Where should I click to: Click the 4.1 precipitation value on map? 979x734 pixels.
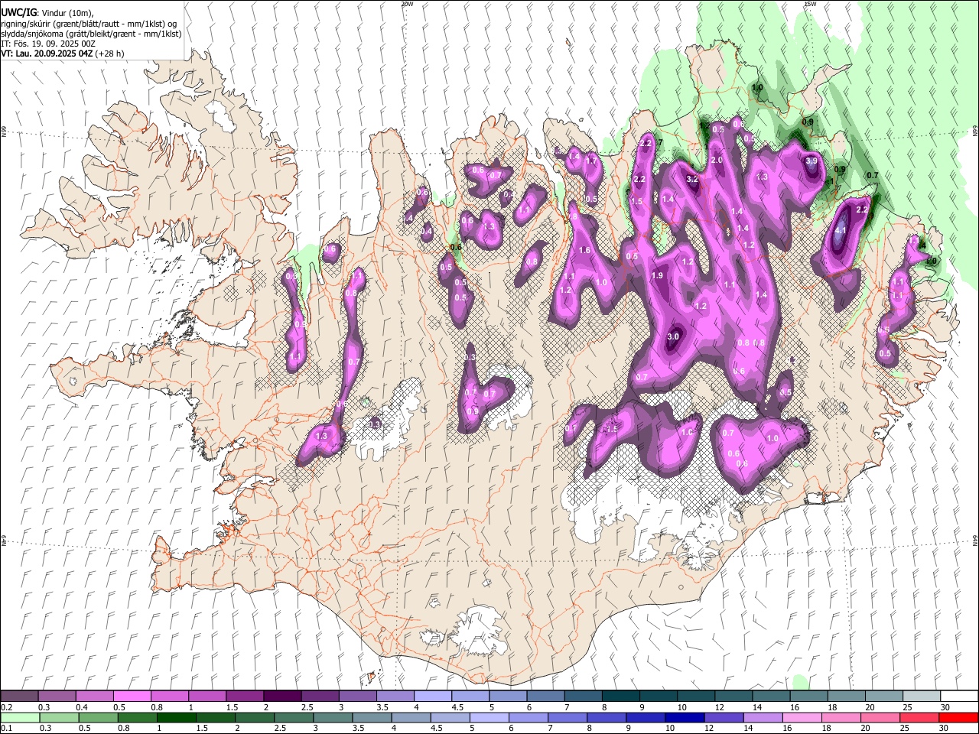tap(841, 230)
